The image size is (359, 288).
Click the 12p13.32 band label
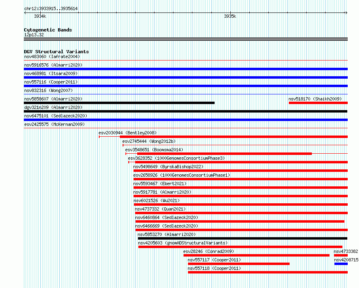[34, 35]
